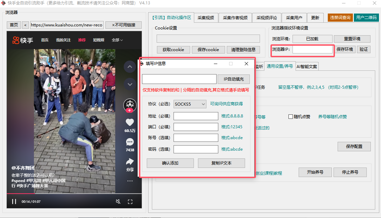Click the 验证 button
Screen dimensions: 381x218
pos(363,49)
